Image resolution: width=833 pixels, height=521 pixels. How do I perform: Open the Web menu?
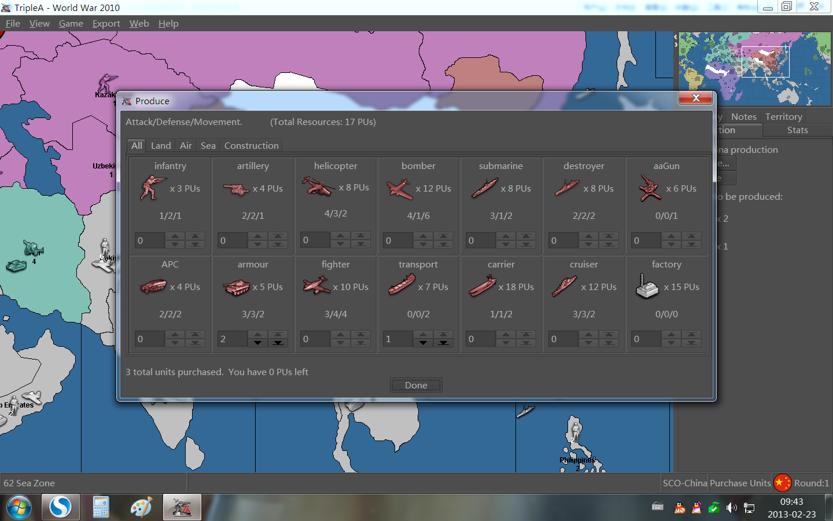coord(139,23)
